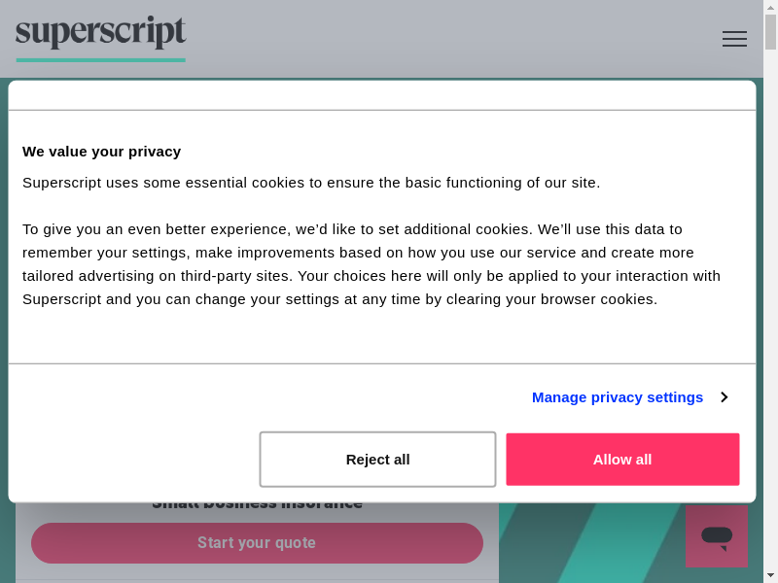Click the chevron beside Manage privacy settings

(724, 397)
